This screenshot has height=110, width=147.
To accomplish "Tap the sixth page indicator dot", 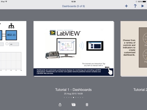I will pos(76,97).
